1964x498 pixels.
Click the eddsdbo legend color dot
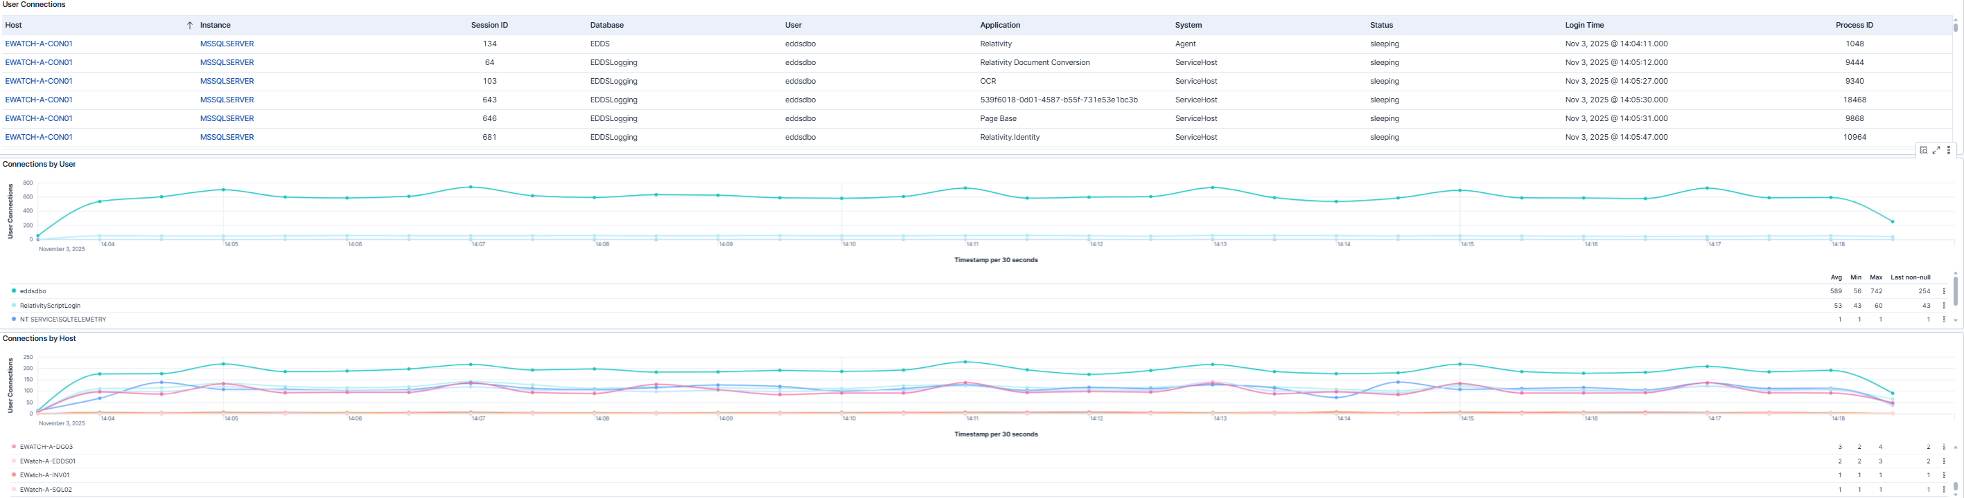tap(14, 291)
